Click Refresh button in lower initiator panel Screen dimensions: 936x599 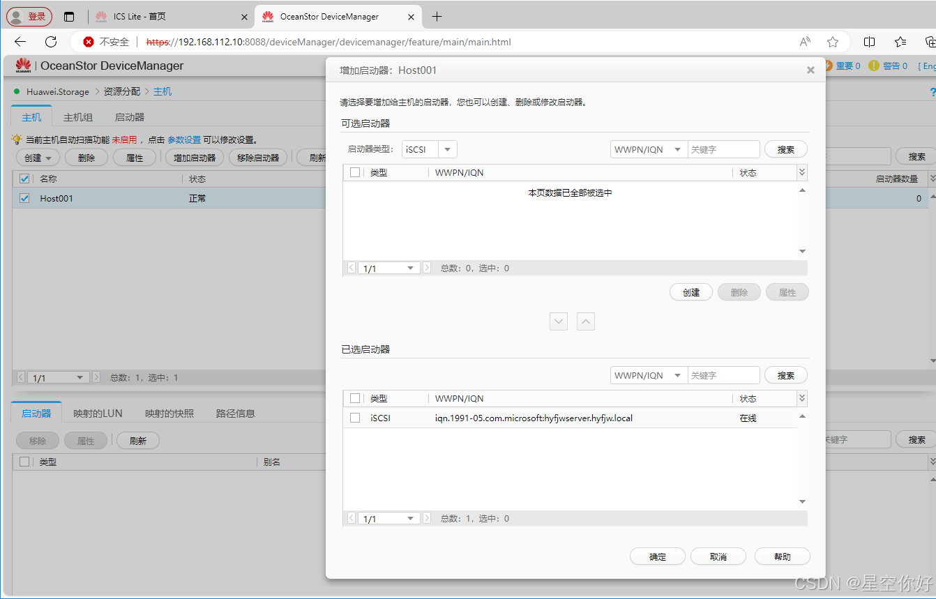tap(138, 441)
